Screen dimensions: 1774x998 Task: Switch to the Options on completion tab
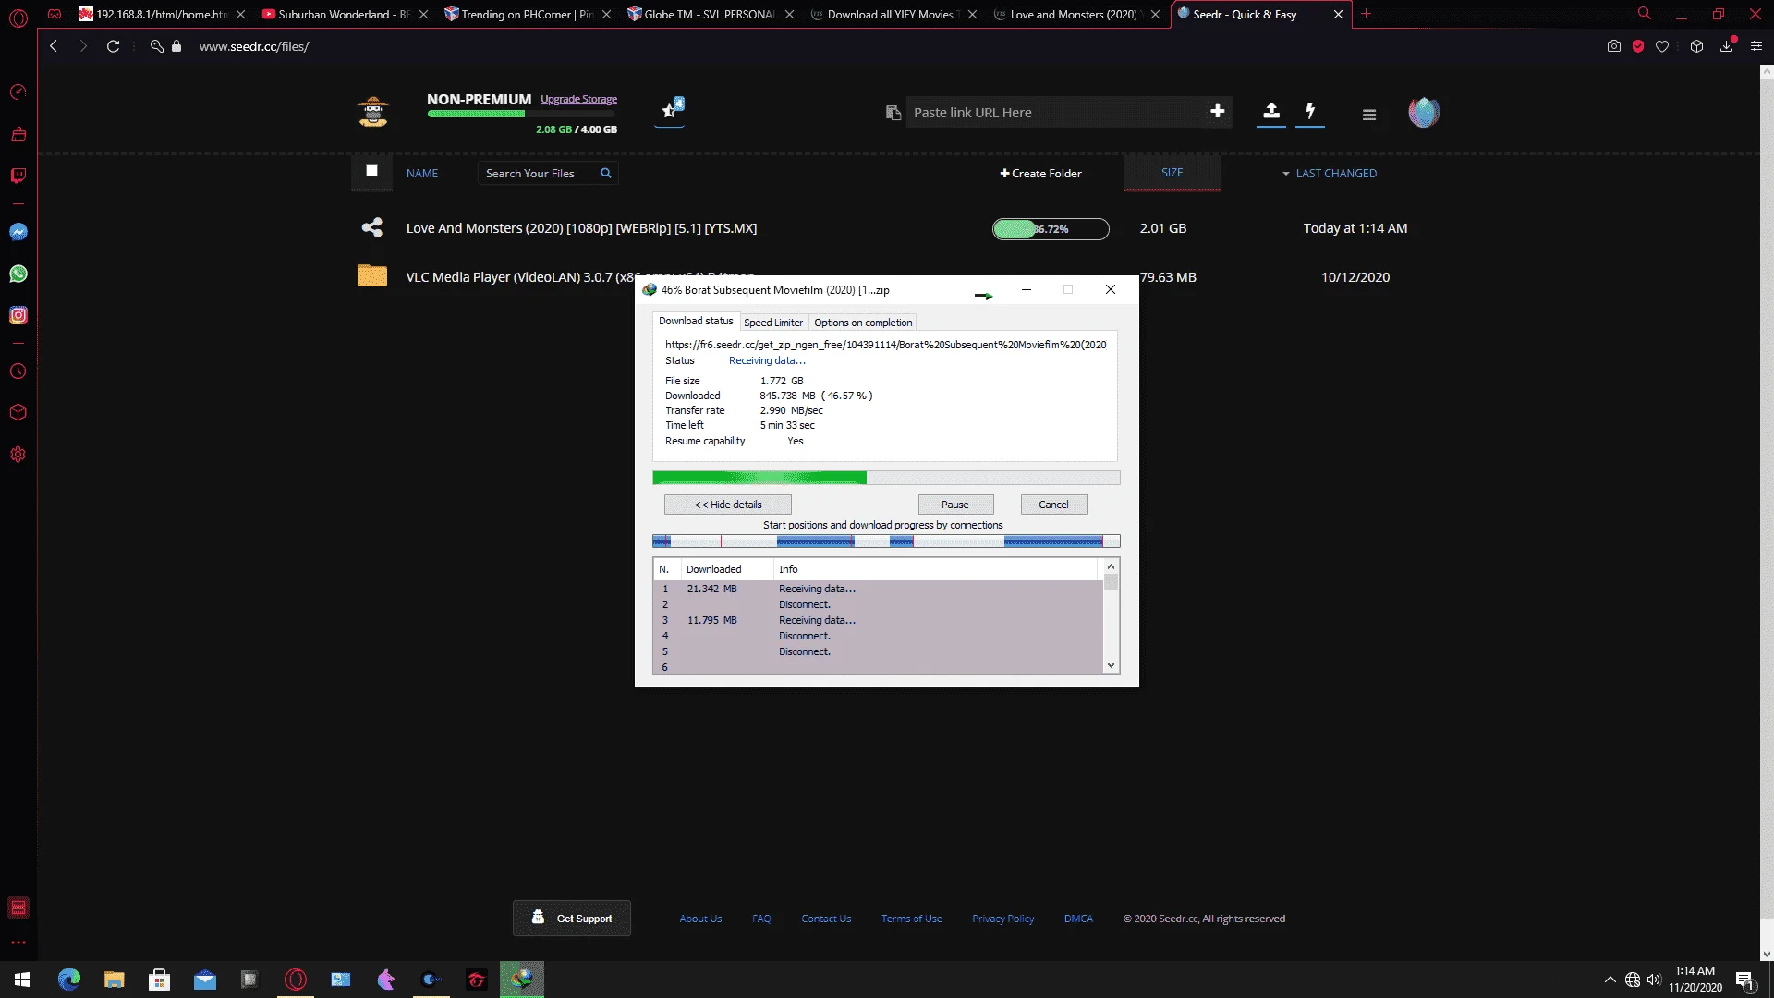pyautogui.click(x=863, y=323)
